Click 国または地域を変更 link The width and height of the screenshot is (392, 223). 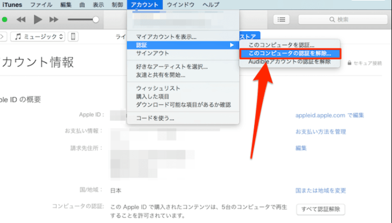coord(321,191)
